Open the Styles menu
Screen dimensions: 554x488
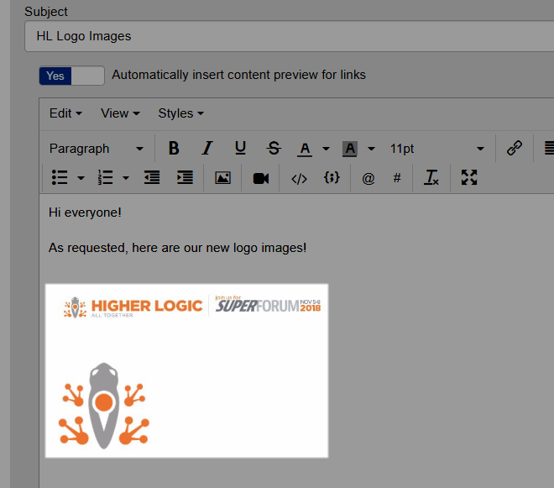coord(181,113)
